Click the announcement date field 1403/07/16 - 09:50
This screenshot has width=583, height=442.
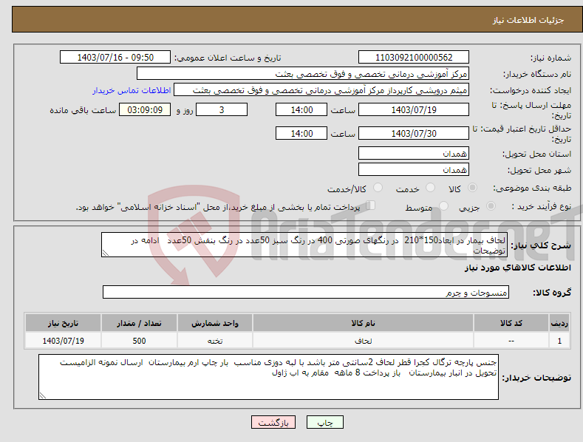115,58
